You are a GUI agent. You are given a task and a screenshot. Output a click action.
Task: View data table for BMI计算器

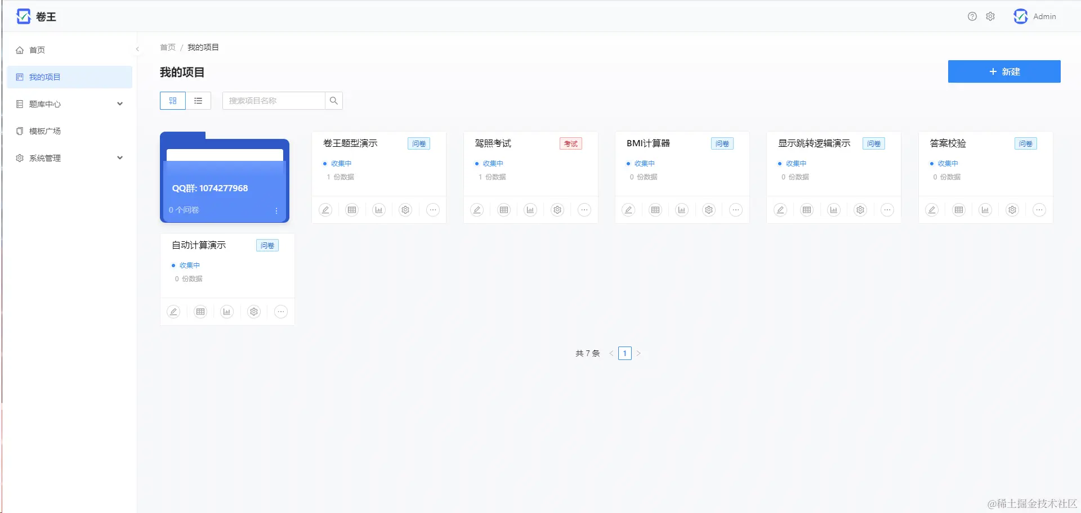(655, 210)
